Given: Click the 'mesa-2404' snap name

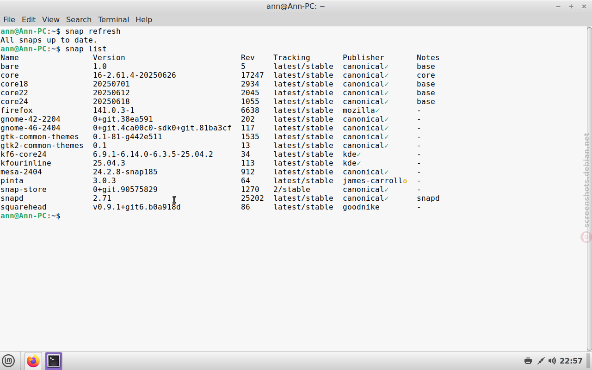Looking at the screenshot, I should 21,172.
